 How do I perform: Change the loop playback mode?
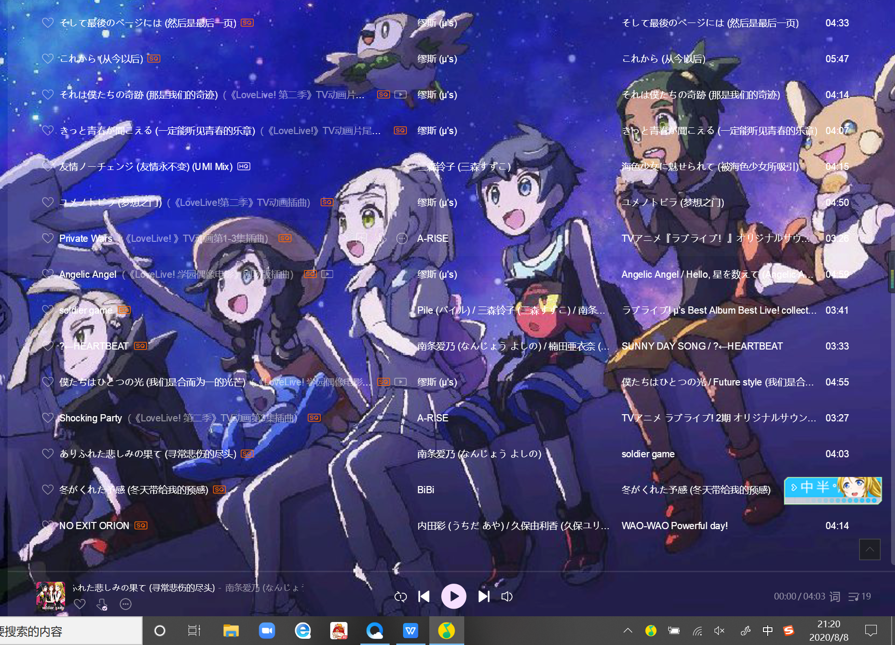(401, 597)
